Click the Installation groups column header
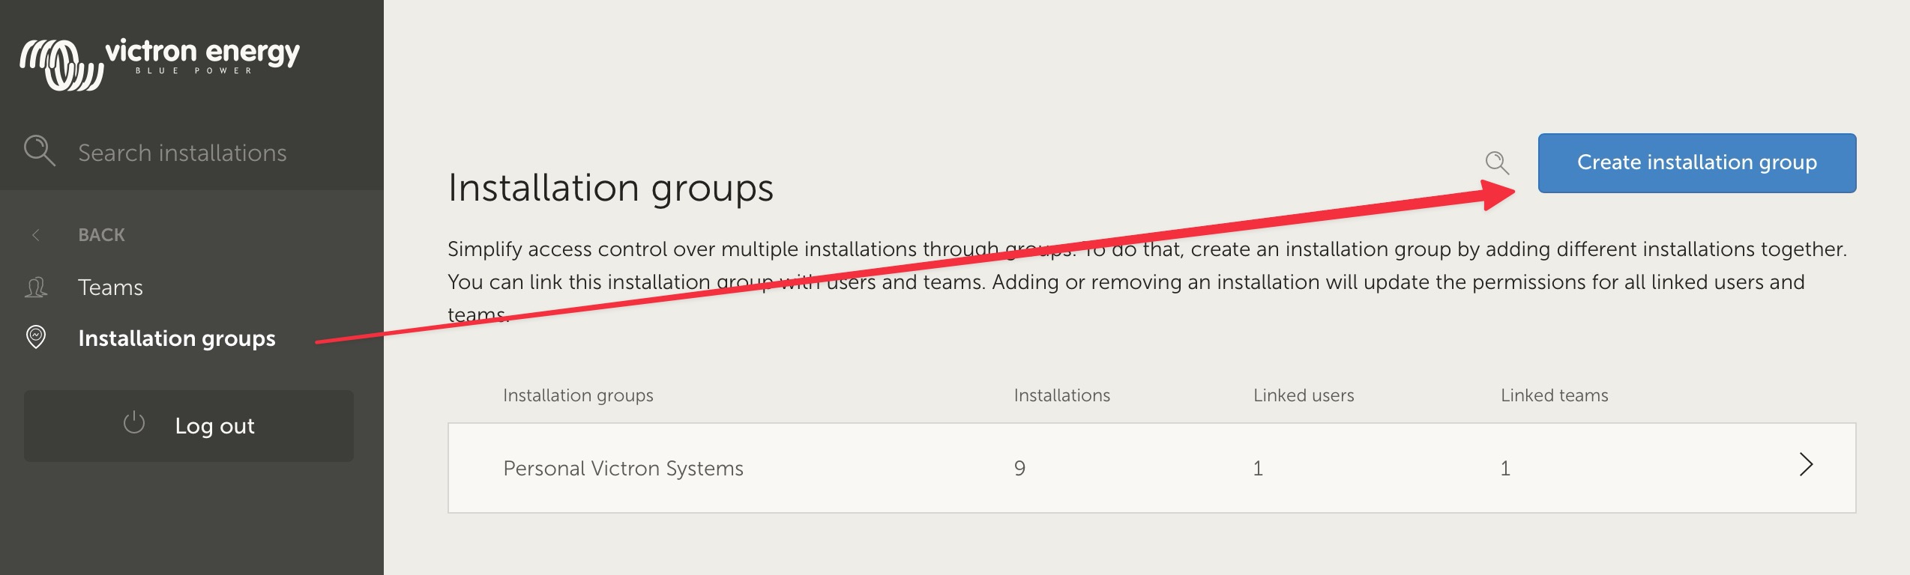This screenshot has height=575, width=1910. (578, 395)
